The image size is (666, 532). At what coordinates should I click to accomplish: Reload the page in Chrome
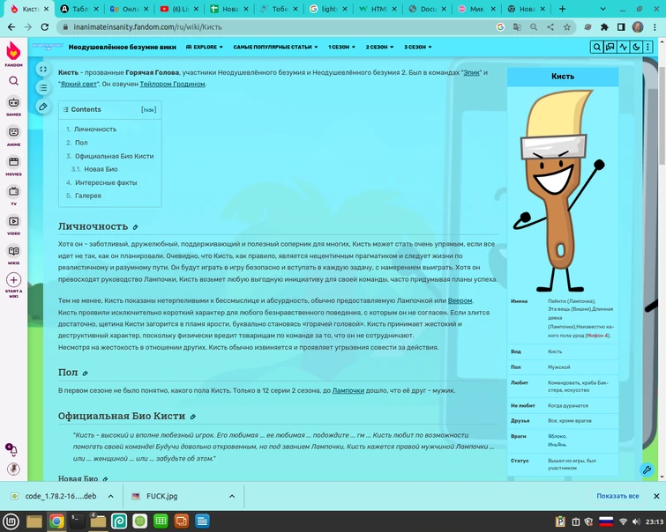click(45, 27)
